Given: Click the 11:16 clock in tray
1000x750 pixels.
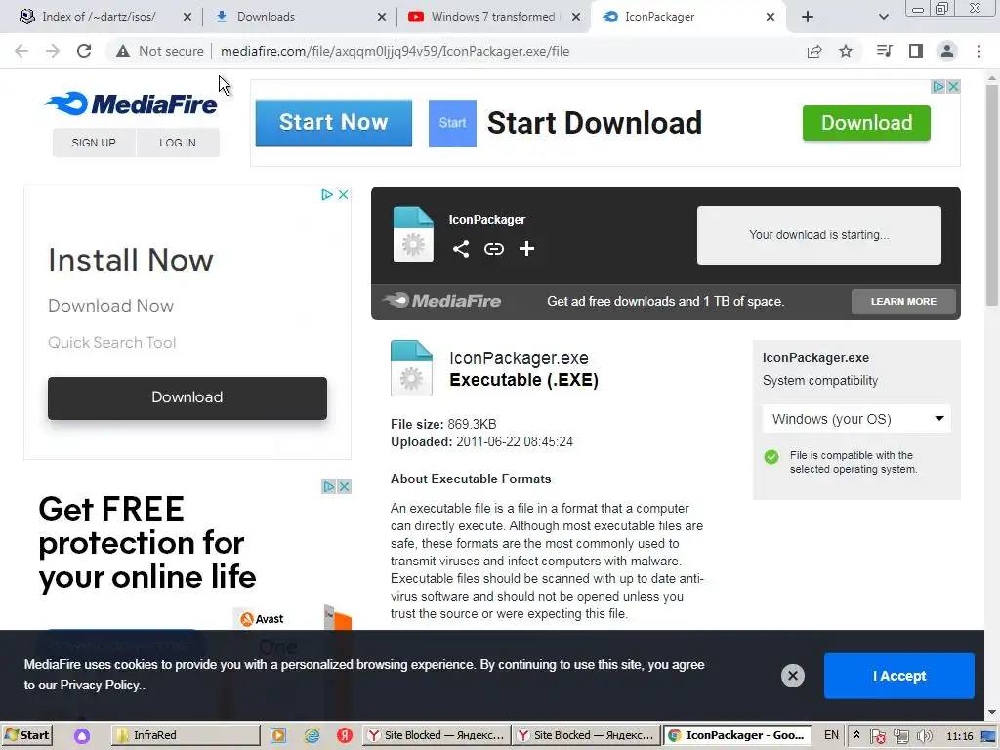Looking at the screenshot, I should pos(959,736).
